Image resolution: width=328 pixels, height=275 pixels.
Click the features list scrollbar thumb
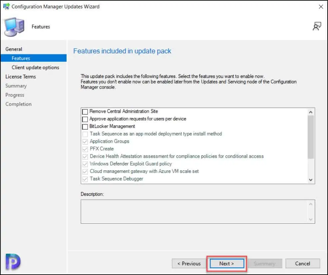[311, 137]
